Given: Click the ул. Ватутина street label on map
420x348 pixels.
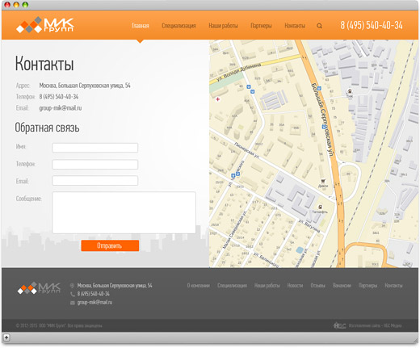Looking at the screenshot, I should pos(309,226).
